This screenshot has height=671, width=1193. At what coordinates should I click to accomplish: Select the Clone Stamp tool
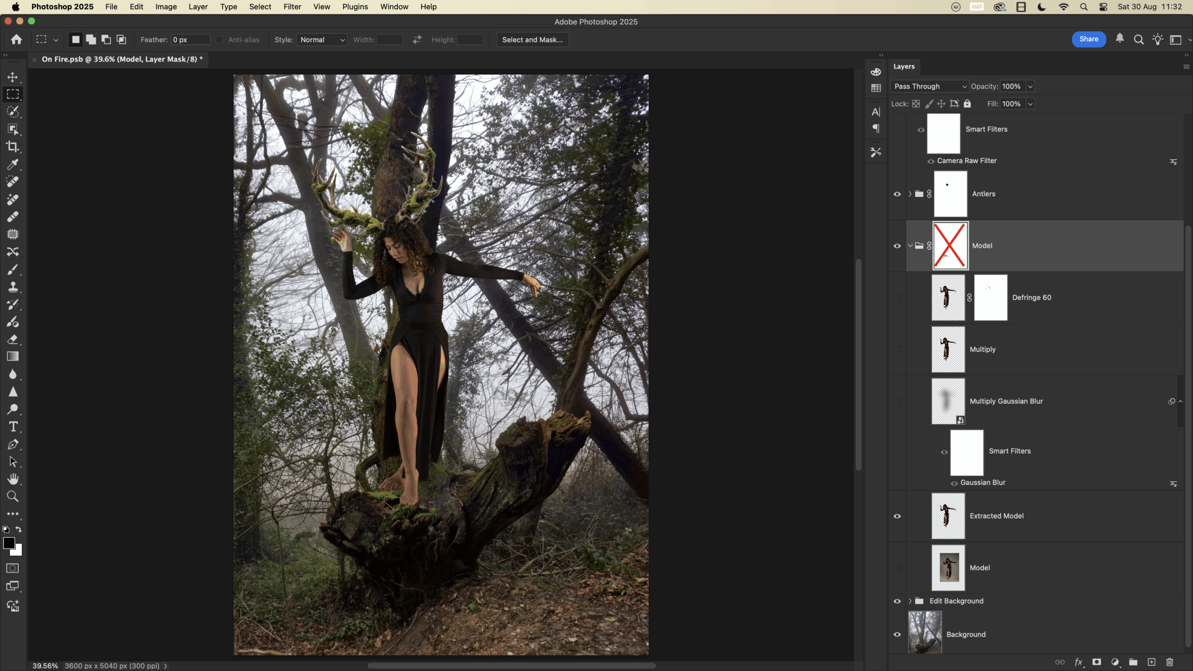tap(13, 287)
